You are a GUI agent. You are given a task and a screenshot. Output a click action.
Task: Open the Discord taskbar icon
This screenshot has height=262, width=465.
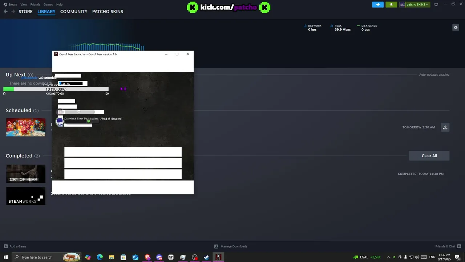point(159,257)
